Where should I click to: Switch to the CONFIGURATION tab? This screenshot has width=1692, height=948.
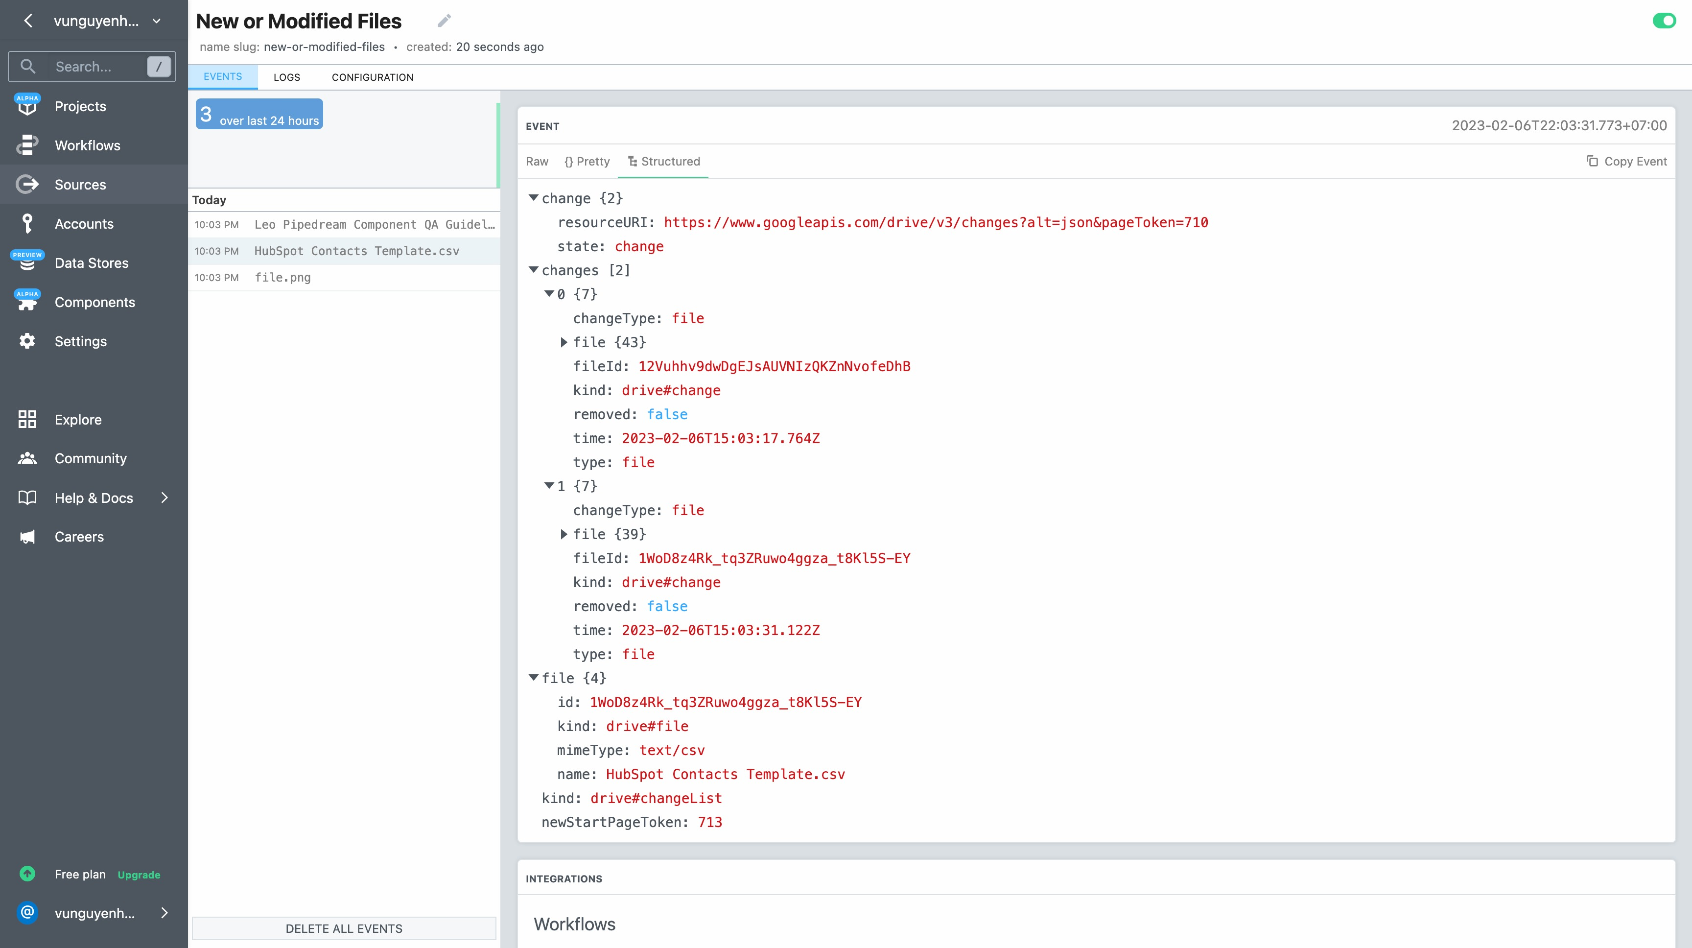373,77
